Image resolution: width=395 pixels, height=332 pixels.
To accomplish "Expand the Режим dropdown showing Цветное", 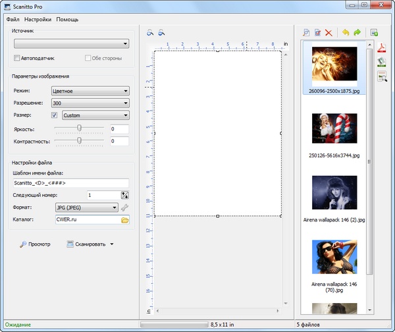I will click(x=90, y=91).
